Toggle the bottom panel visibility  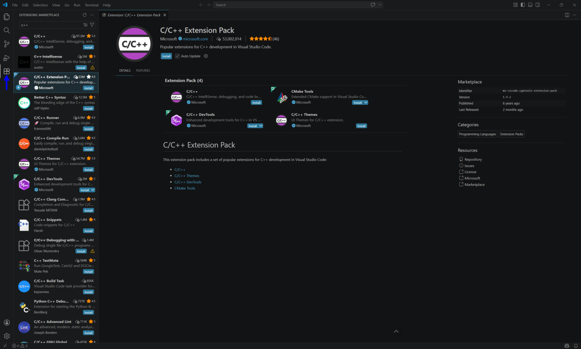[530, 5]
